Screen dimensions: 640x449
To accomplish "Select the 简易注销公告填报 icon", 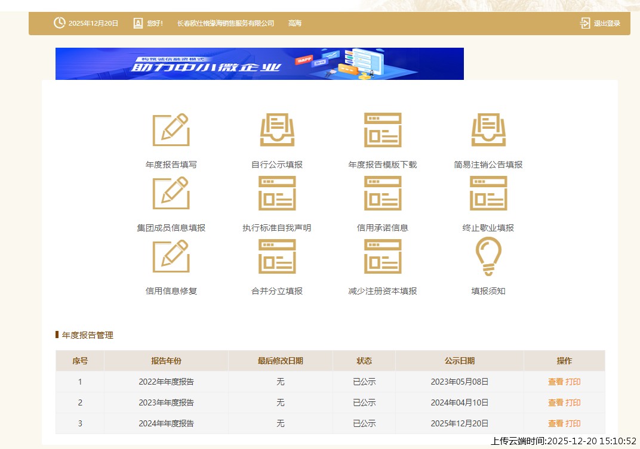I will coord(488,130).
